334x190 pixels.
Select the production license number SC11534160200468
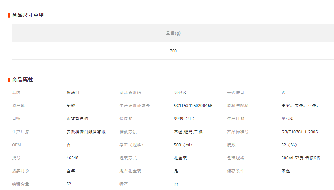(x=193, y=106)
